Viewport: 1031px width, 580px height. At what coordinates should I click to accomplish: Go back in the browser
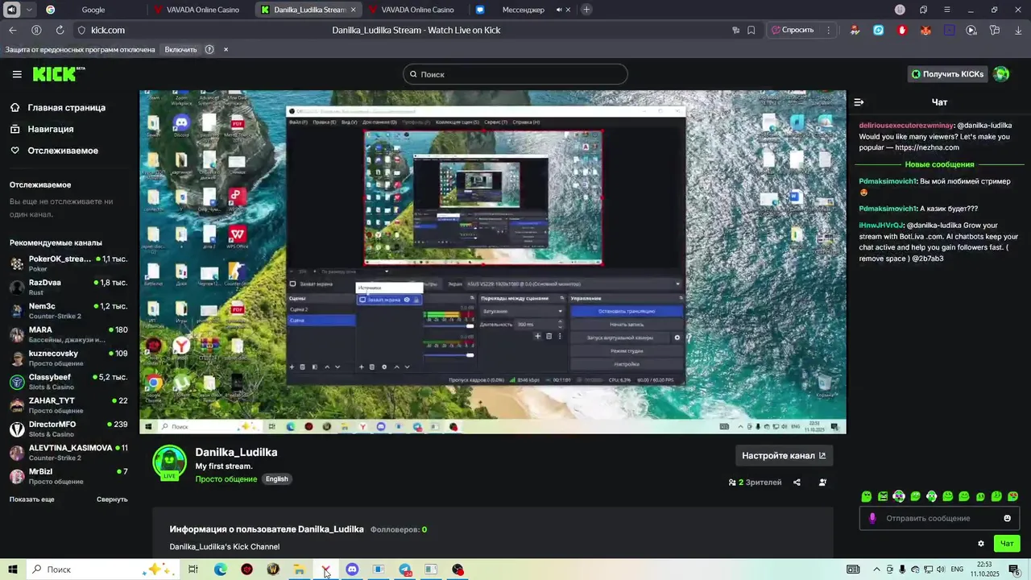(12, 30)
